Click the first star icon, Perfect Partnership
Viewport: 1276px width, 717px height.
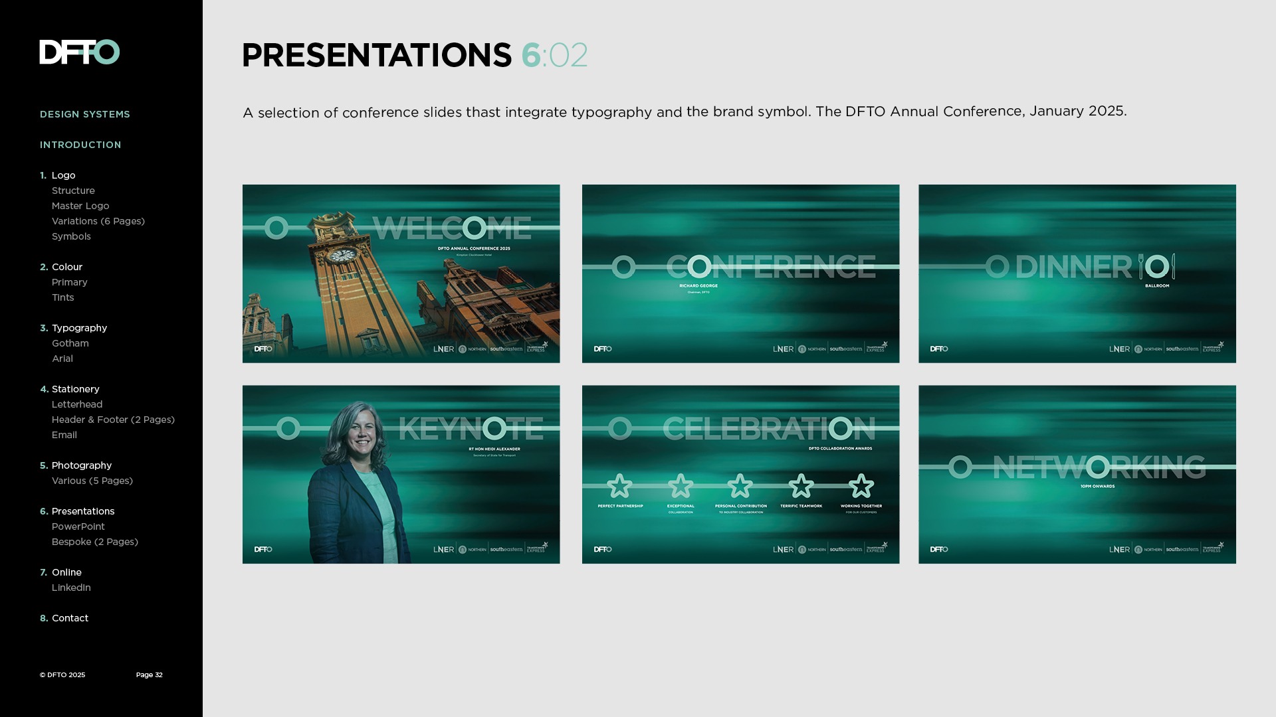[x=619, y=486]
